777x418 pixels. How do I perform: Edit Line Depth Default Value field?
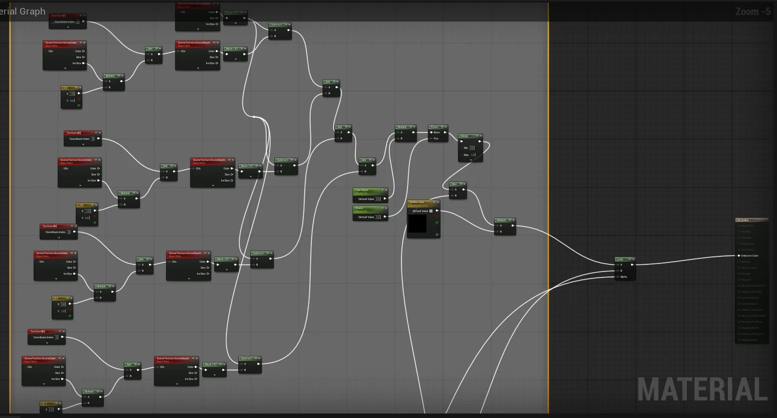click(378, 199)
